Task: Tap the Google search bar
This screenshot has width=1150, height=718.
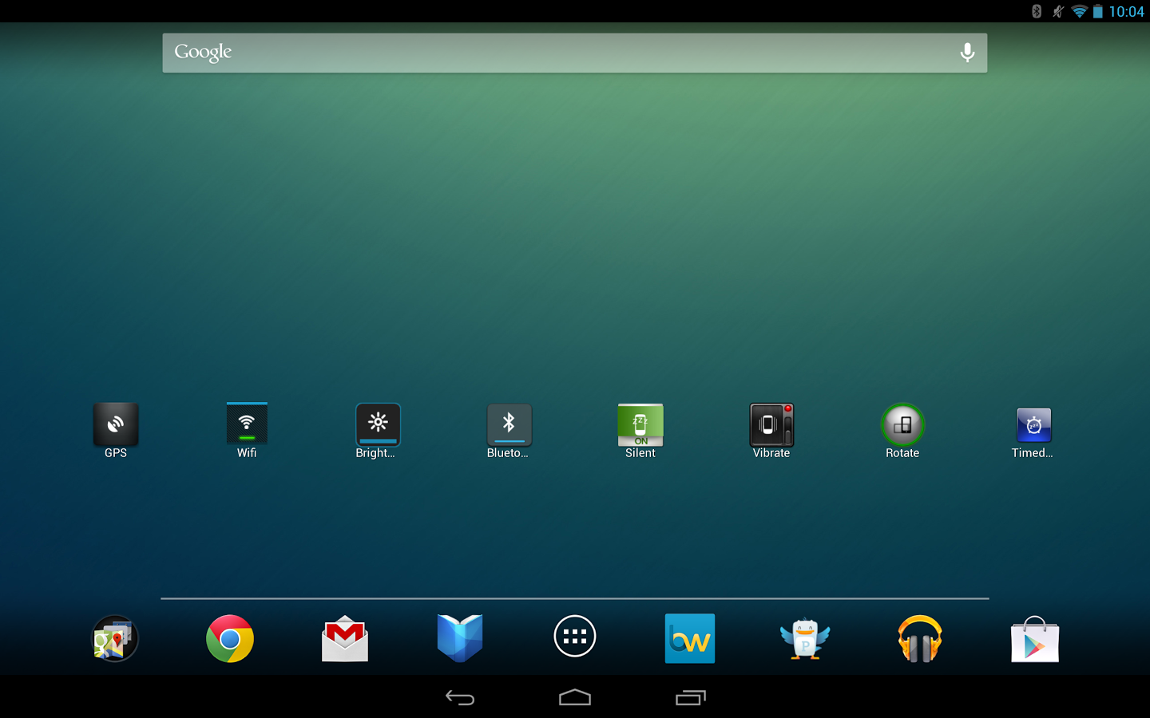Action: pos(575,53)
